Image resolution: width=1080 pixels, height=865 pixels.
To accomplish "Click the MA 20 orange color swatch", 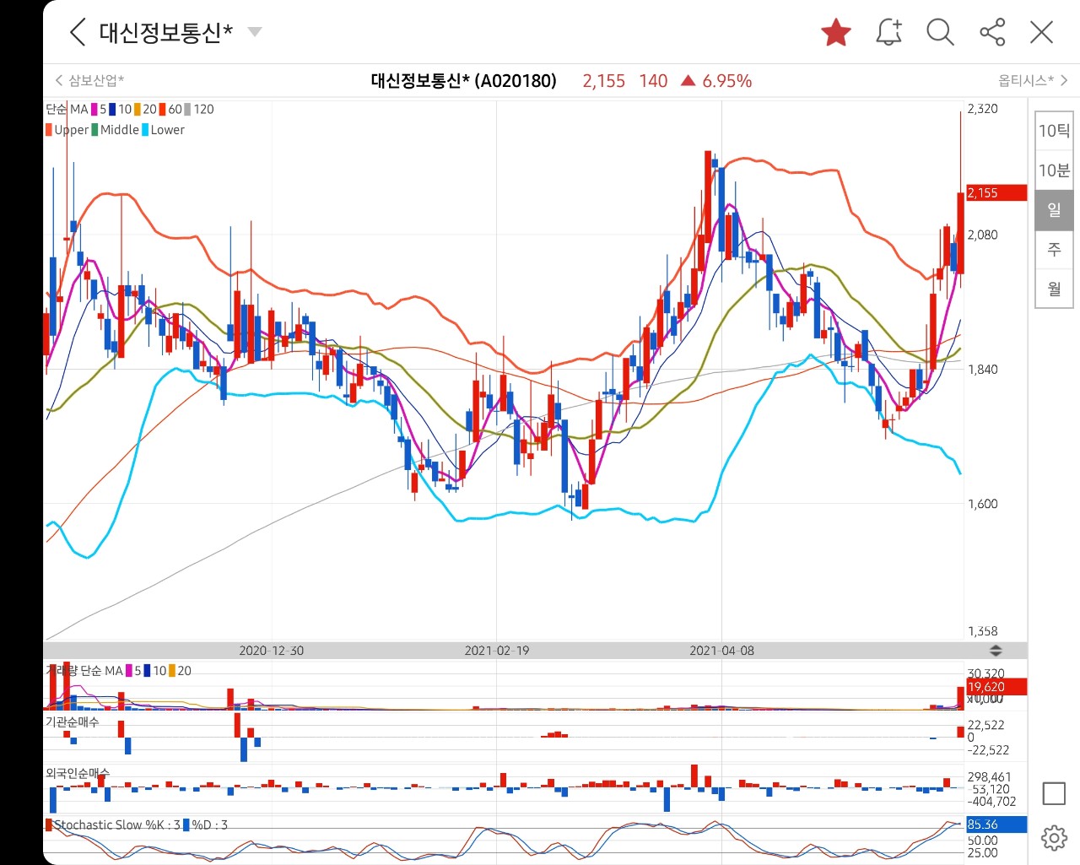I will (x=138, y=109).
